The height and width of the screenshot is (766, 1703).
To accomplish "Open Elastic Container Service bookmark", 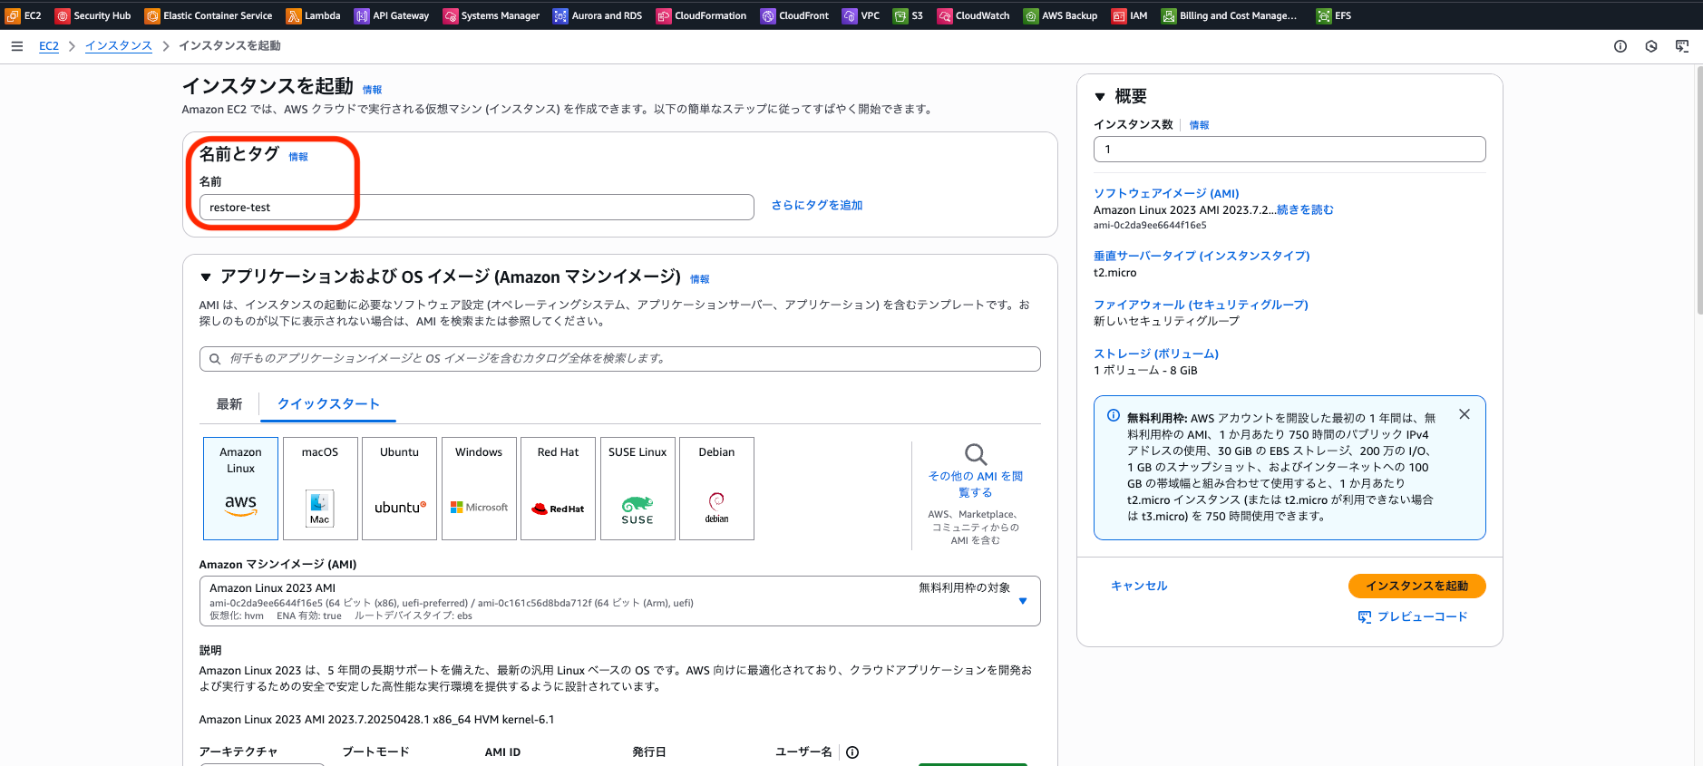I will tap(209, 15).
